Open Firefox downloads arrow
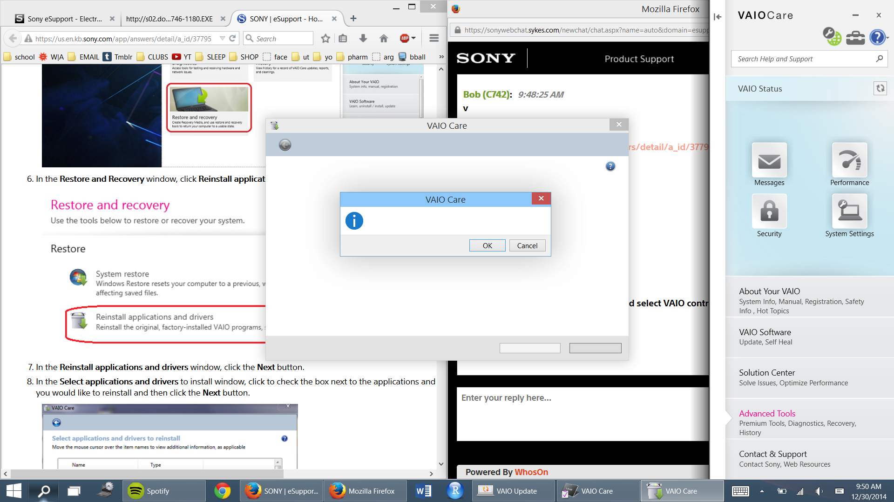Image resolution: width=894 pixels, height=502 pixels. tap(363, 39)
